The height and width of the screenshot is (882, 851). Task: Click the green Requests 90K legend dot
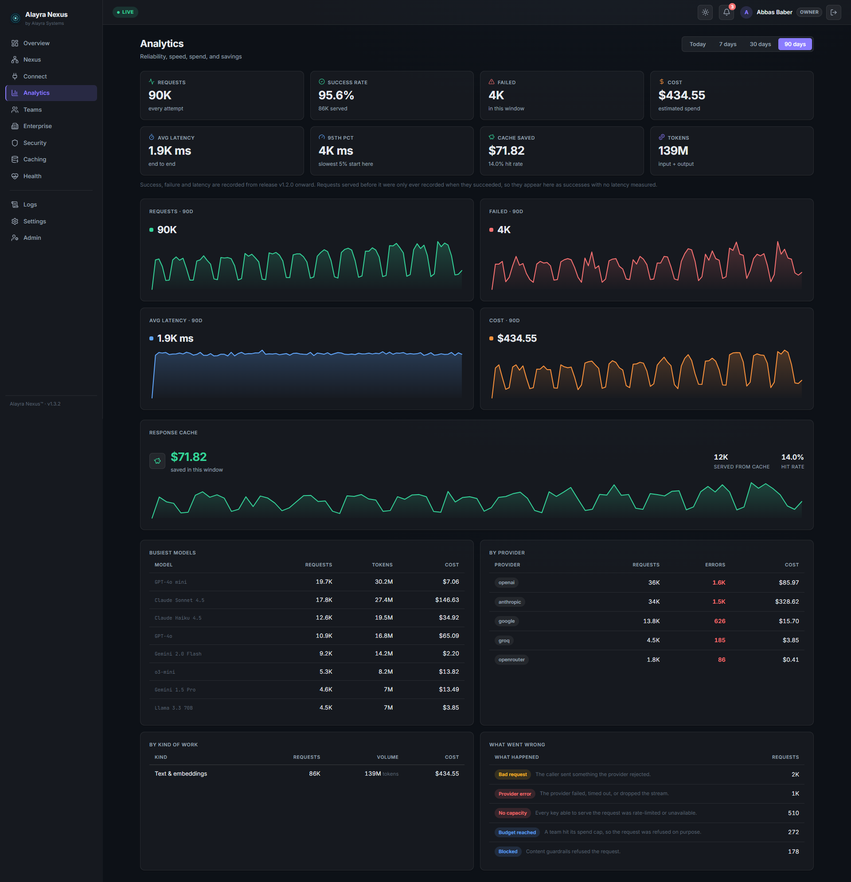coord(151,230)
